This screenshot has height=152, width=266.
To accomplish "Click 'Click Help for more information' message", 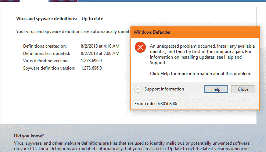I will pyautogui.click(x=201, y=74).
